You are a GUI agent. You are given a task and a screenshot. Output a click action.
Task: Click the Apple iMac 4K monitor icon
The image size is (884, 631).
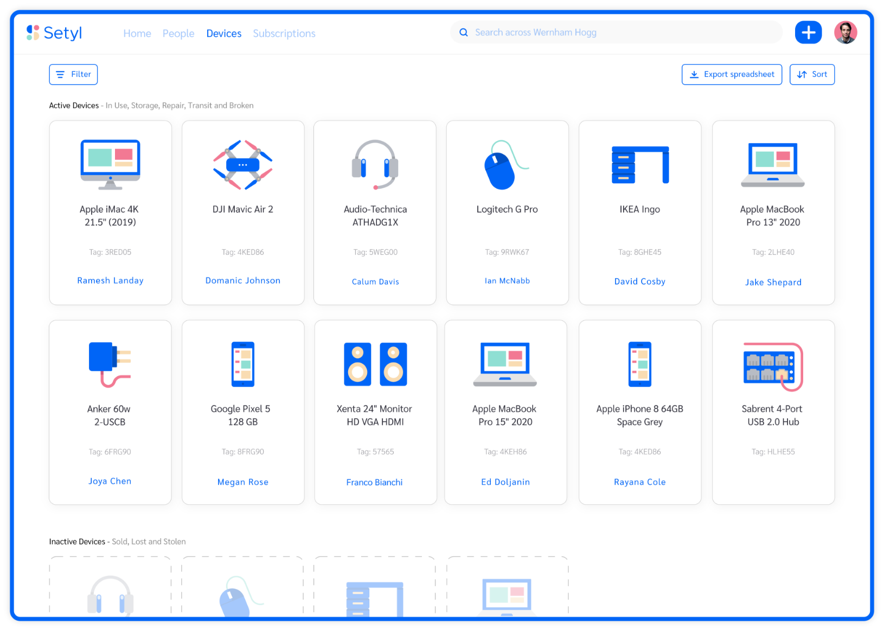[111, 165]
